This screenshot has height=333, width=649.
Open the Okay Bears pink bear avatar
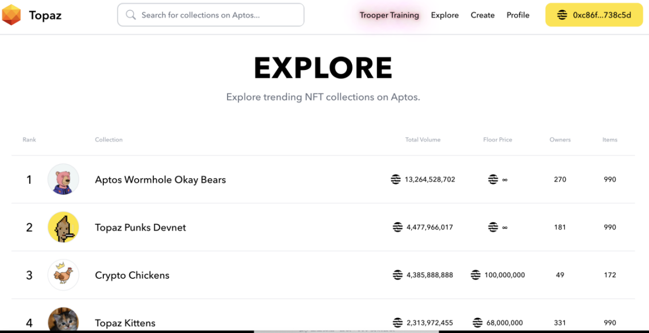pos(63,179)
